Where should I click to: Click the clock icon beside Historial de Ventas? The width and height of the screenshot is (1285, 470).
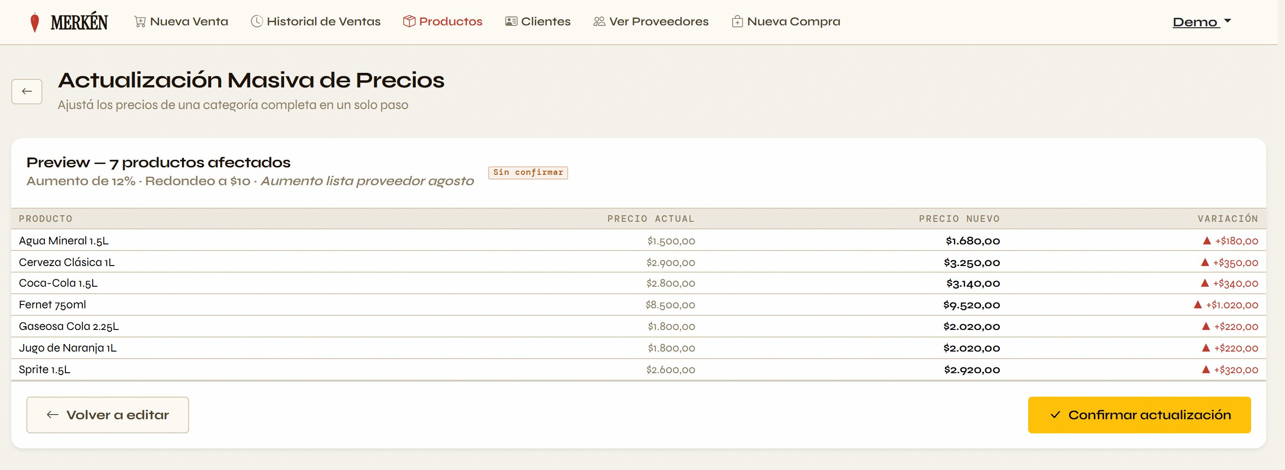click(256, 22)
